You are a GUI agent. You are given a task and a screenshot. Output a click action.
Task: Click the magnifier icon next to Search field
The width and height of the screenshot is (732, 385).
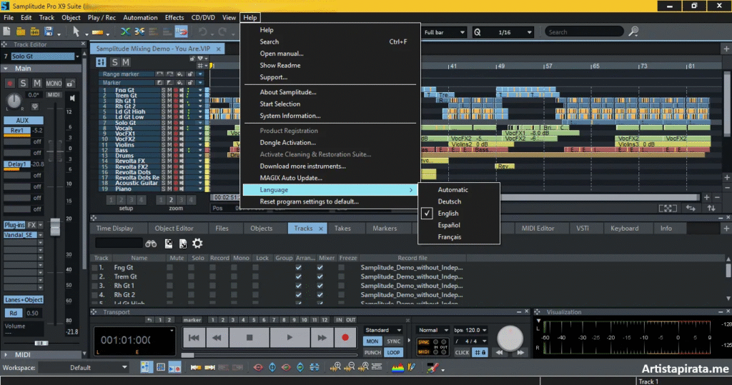[633, 31]
